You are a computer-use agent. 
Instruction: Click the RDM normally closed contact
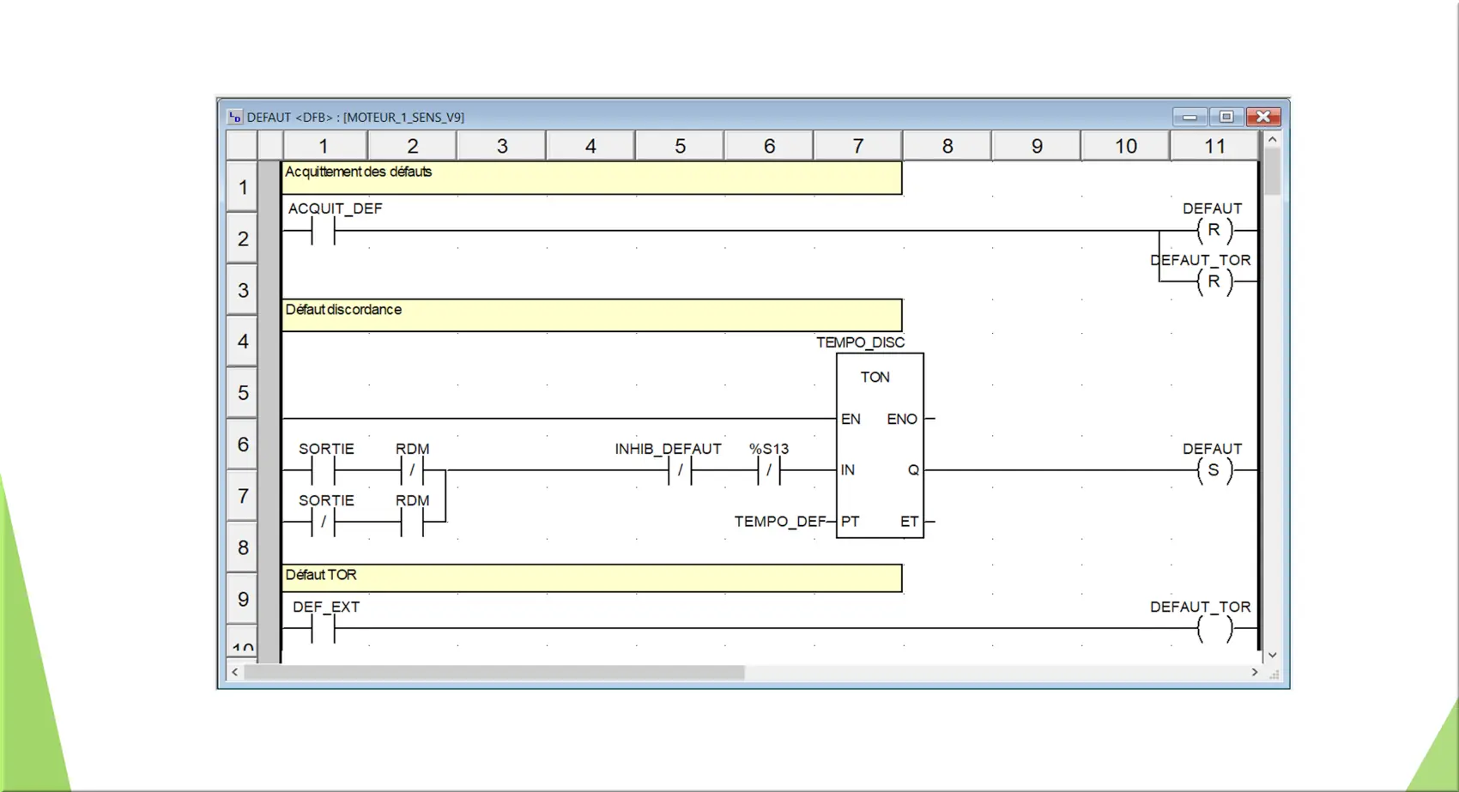412,470
